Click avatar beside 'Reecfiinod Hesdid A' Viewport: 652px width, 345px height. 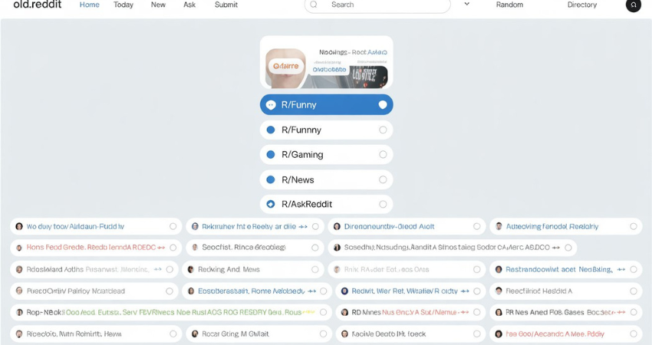point(499,291)
